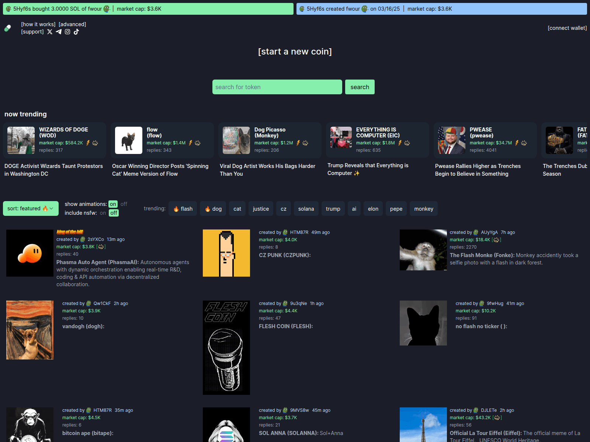
Task: Click crown icon on EVERYTHING IS COMPUTER card
Action: tap(407, 143)
